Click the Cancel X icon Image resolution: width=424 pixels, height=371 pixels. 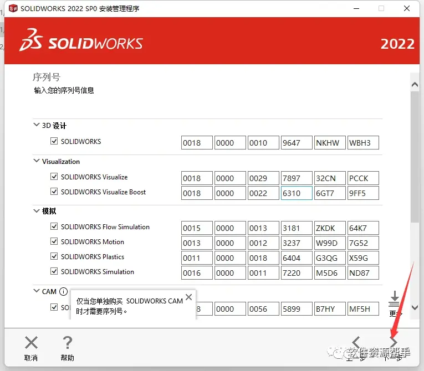point(31,343)
